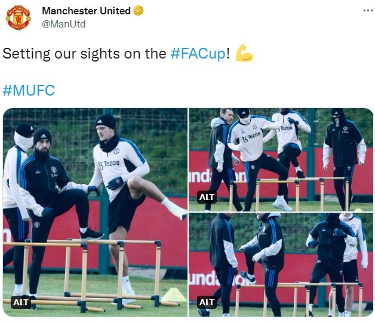Click the wooden hurdle in bottom-right photo
Viewport: 375px width, 322px height.
pyautogui.click(x=299, y=298)
